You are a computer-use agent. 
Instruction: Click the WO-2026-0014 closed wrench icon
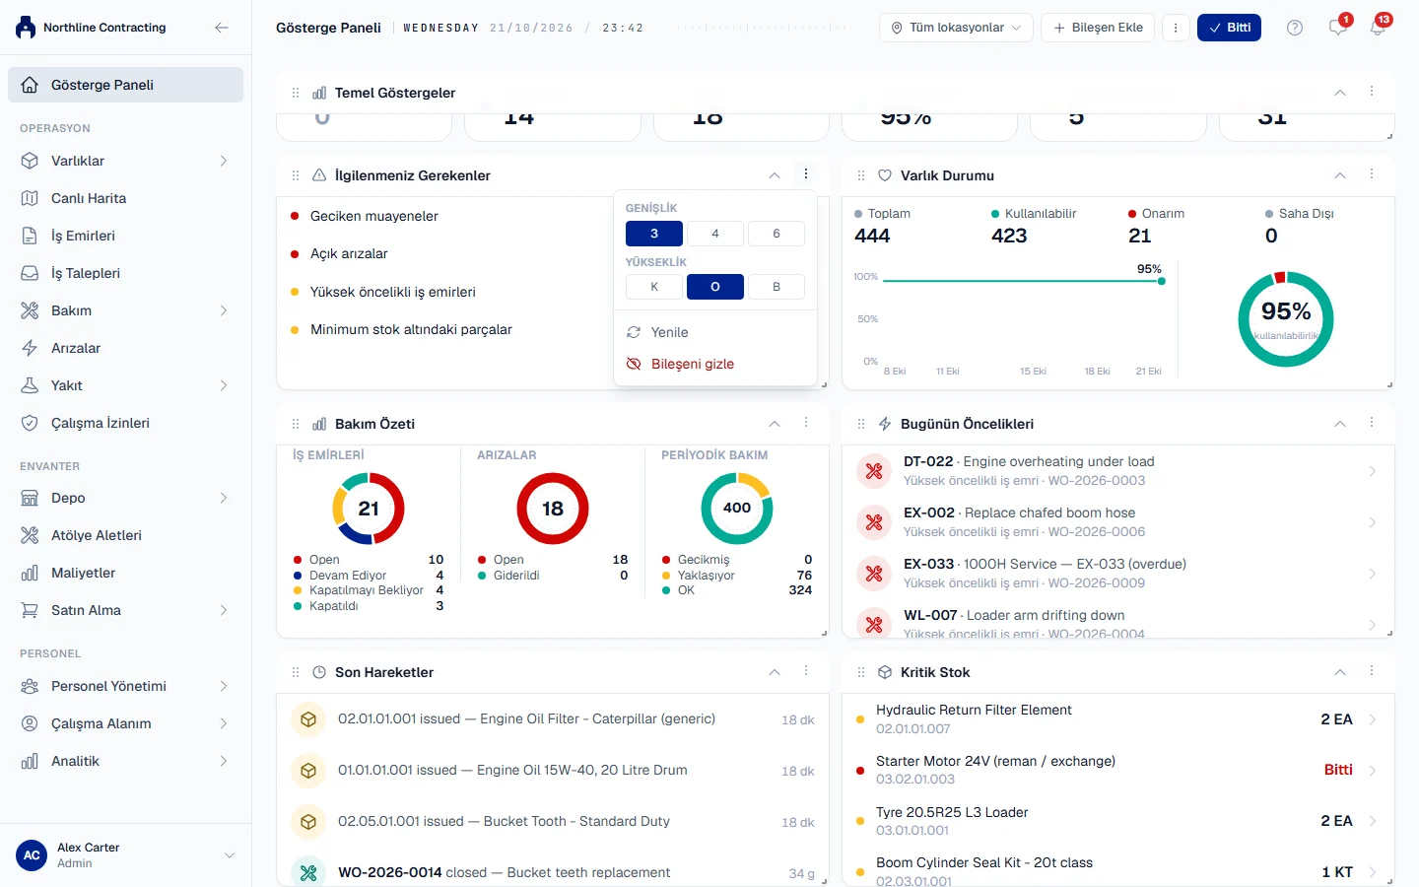[308, 872]
